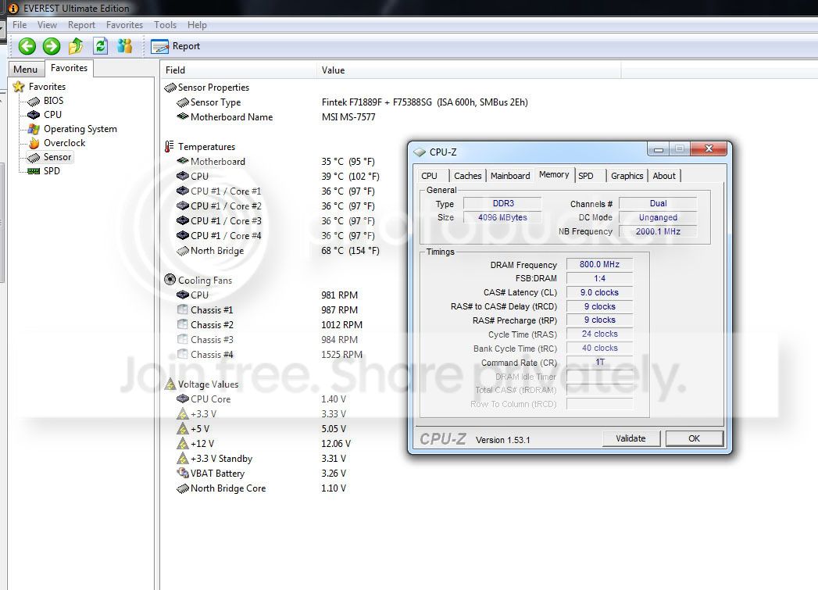818x590 pixels.
Task: Click the VBAT Battery icon
Action: click(183, 473)
